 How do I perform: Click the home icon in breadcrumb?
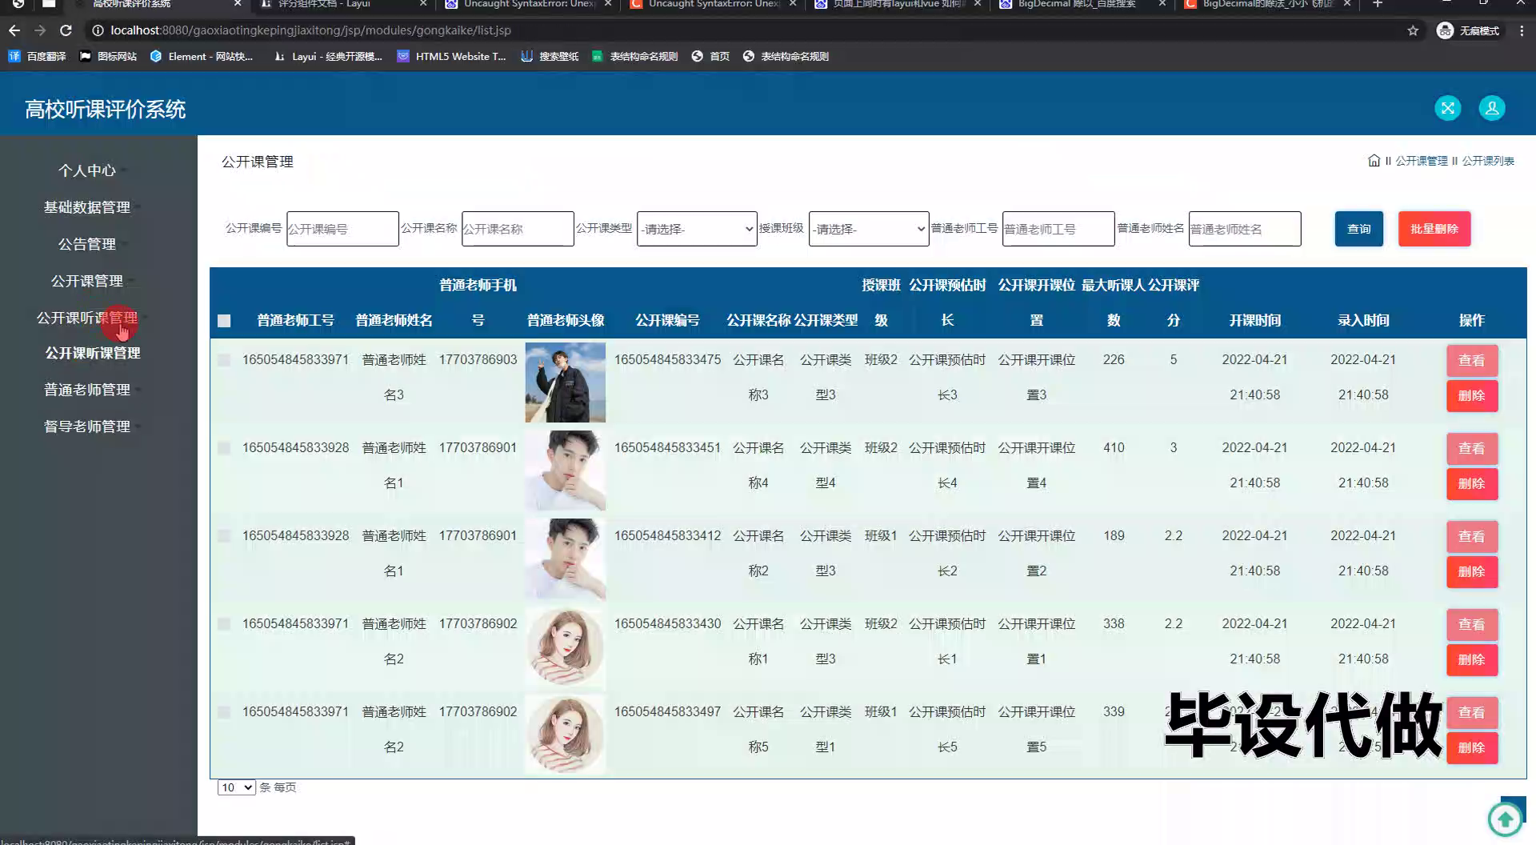coord(1374,161)
